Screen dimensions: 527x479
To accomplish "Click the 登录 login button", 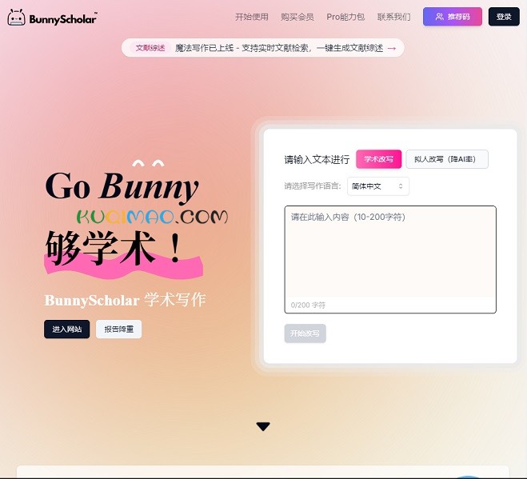I will [504, 17].
